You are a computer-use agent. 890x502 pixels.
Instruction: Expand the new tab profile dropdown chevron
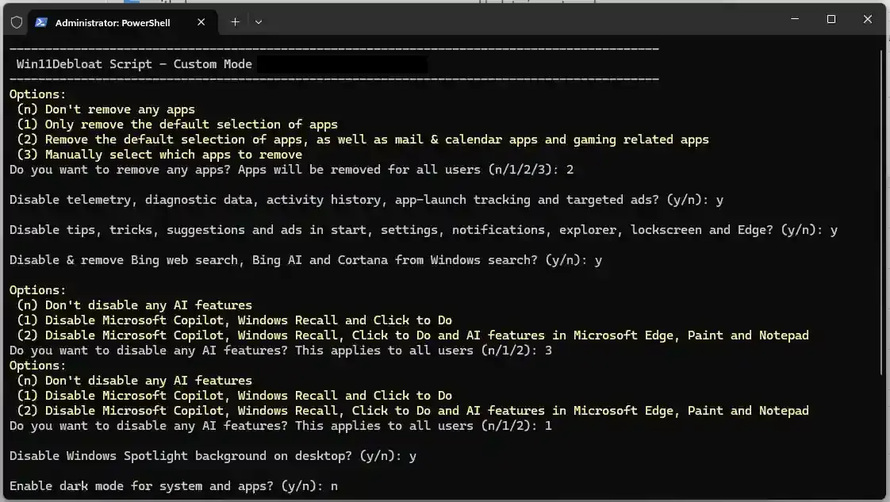pyautogui.click(x=259, y=22)
